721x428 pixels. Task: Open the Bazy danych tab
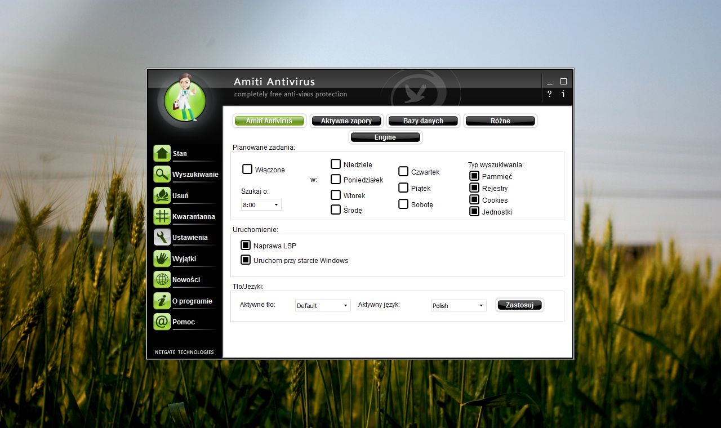click(423, 121)
